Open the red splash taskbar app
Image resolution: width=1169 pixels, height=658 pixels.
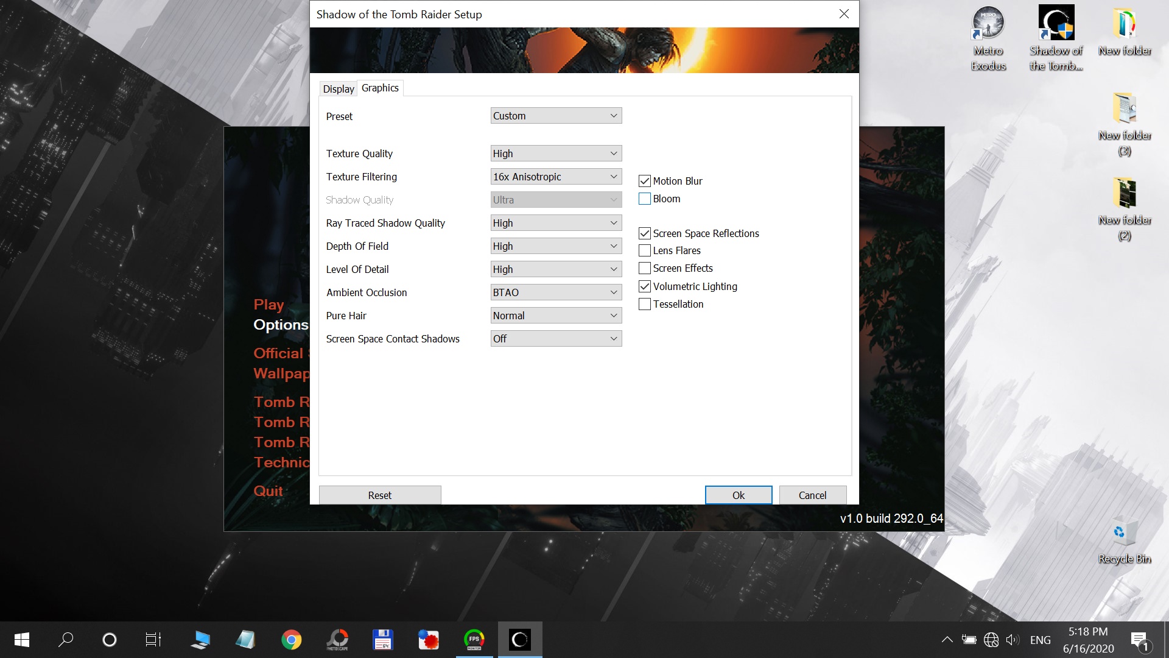[429, 640]
